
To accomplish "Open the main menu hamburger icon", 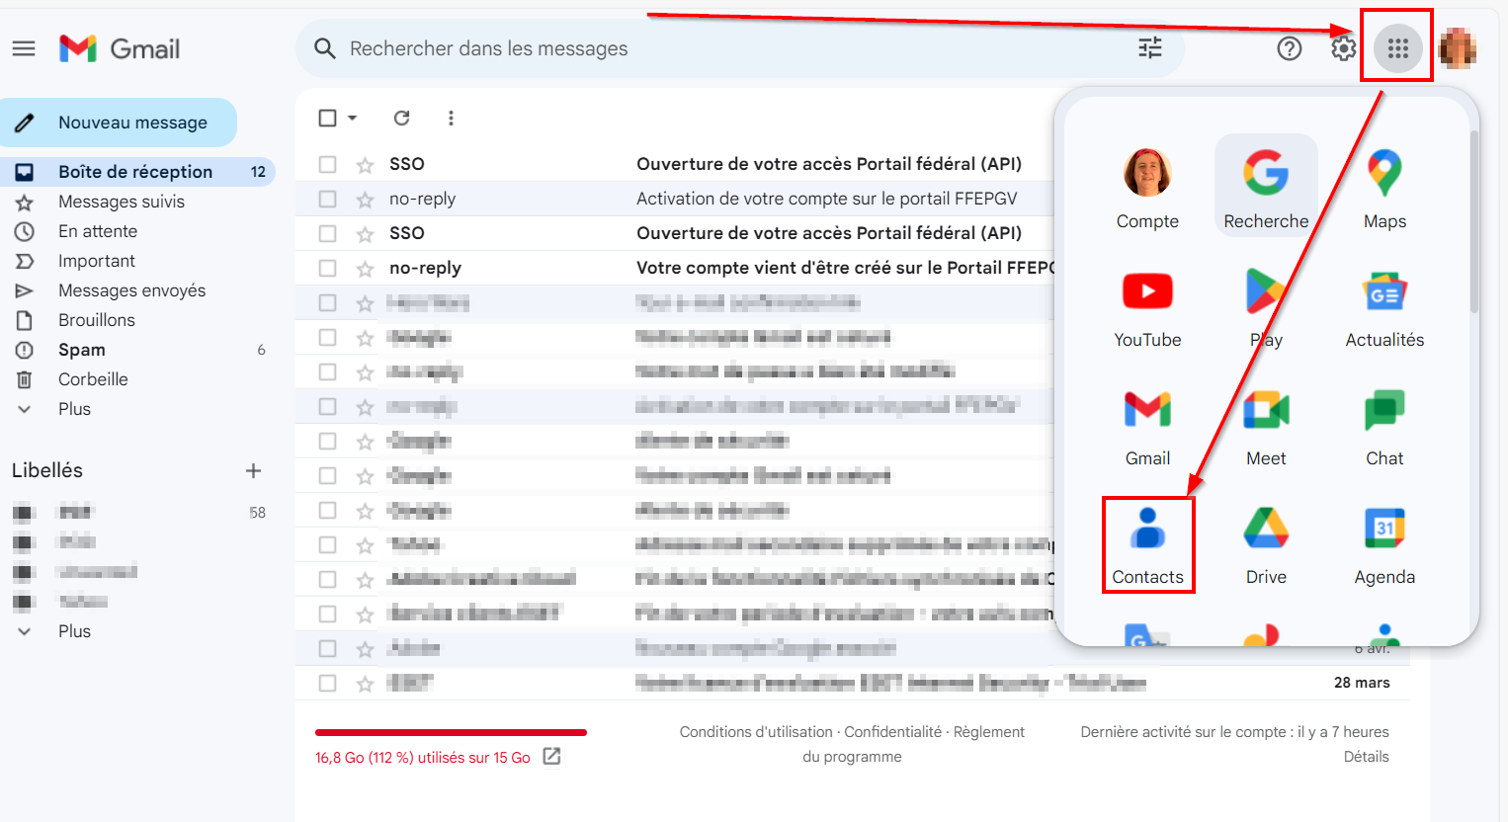I will [x=24, y=48].
